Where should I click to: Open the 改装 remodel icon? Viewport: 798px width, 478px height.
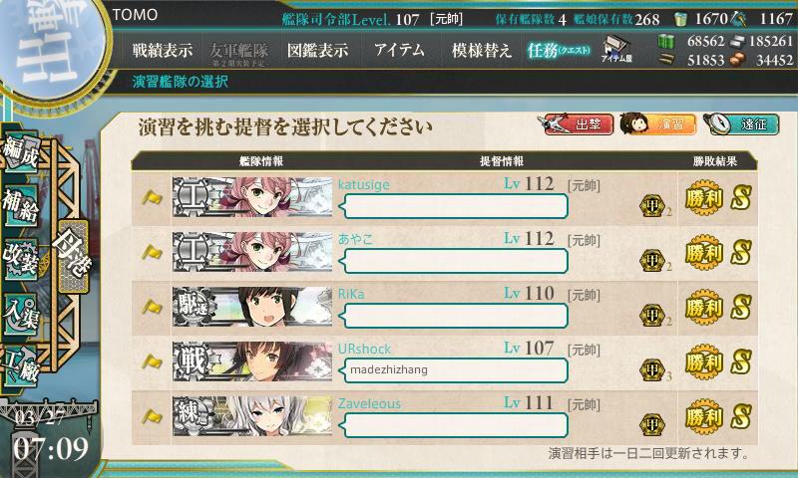[x=21, y=260]
